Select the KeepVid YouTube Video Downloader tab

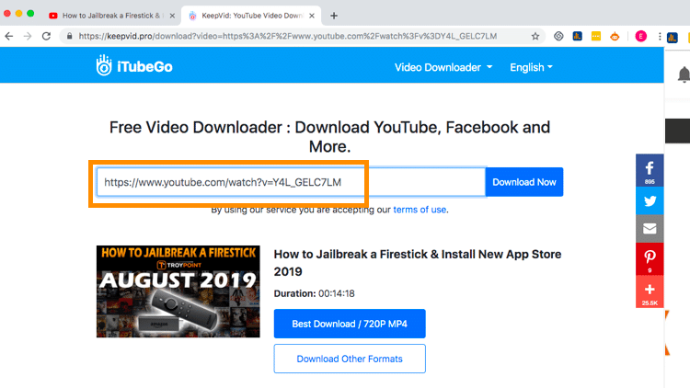pyautogui.click(x=251, y=16)
